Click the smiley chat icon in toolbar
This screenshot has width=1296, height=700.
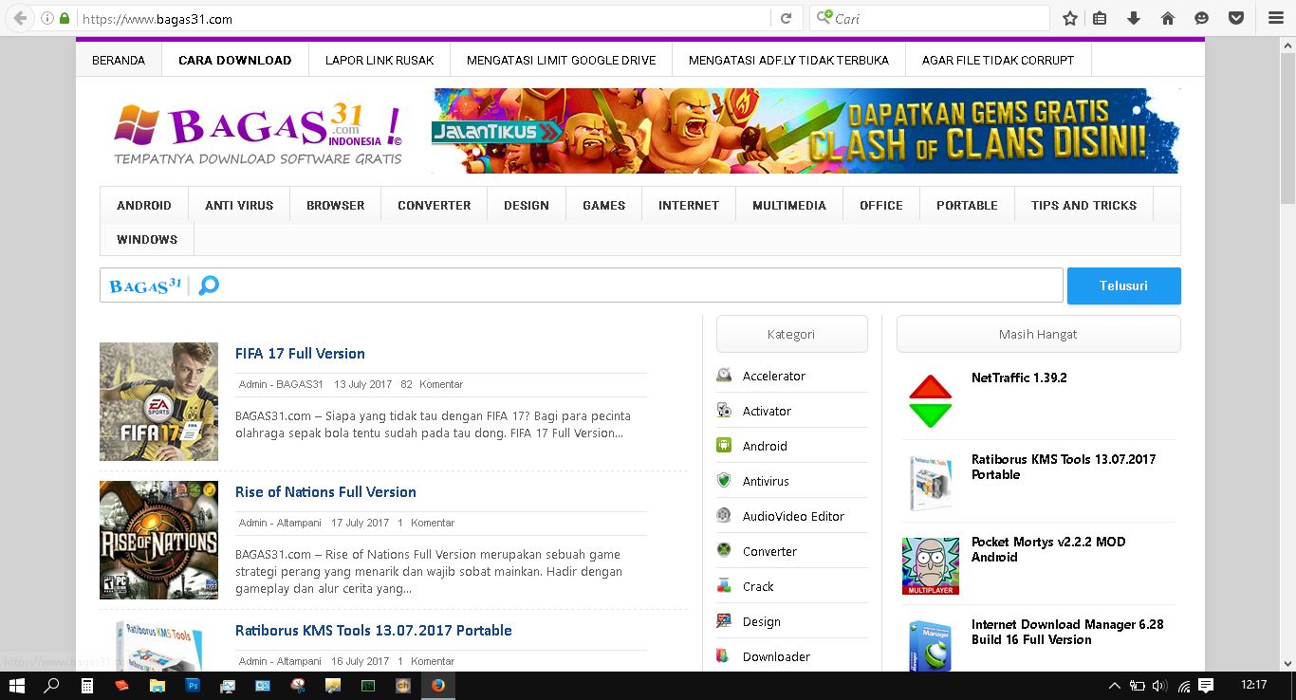(x=1202, y=18)
